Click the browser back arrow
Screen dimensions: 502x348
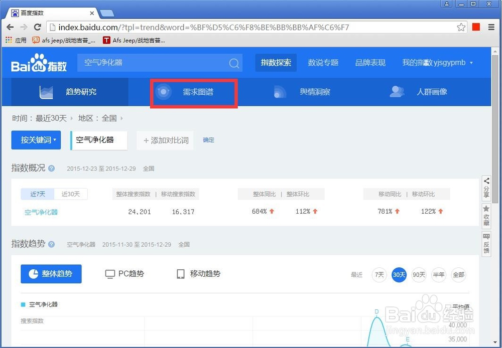click(x=10, y=27)
